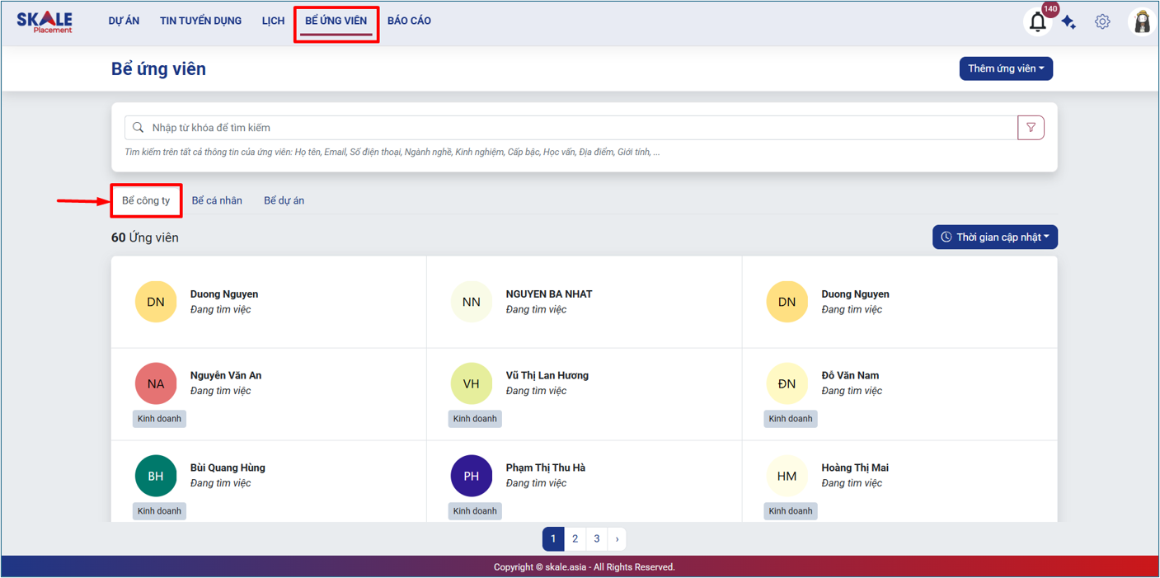Click the AI sparkle stars icon
This screenshot has height=578, width=1160.
(1068, 22)
